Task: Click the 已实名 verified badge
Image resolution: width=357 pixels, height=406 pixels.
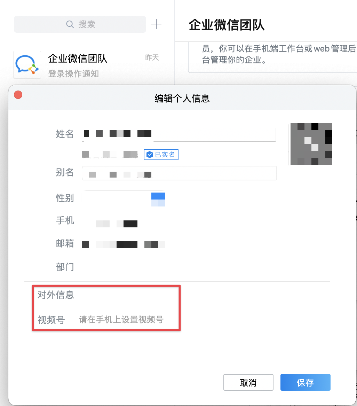Action: point(161,155)
